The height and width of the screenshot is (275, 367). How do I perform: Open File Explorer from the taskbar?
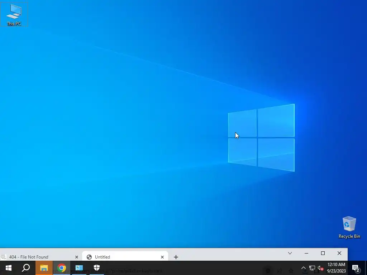click(44, 268)
